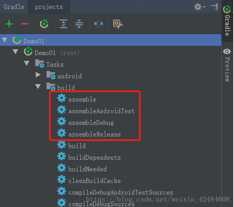The height and width of the screenshot is (207, 234).
Task: Select the assembleDebug task
Action: (x=91, y=123)
